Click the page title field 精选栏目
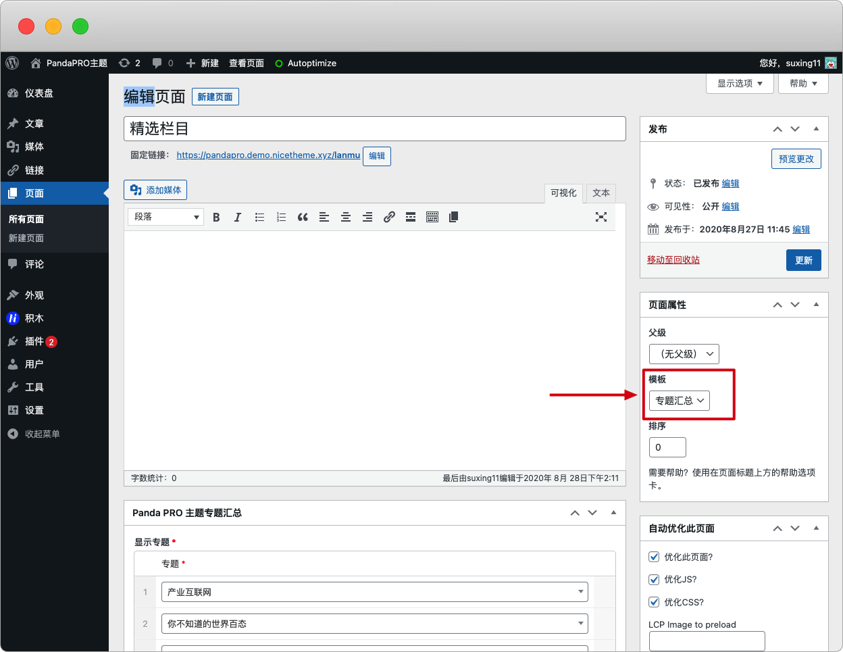 tap(375, 129)
